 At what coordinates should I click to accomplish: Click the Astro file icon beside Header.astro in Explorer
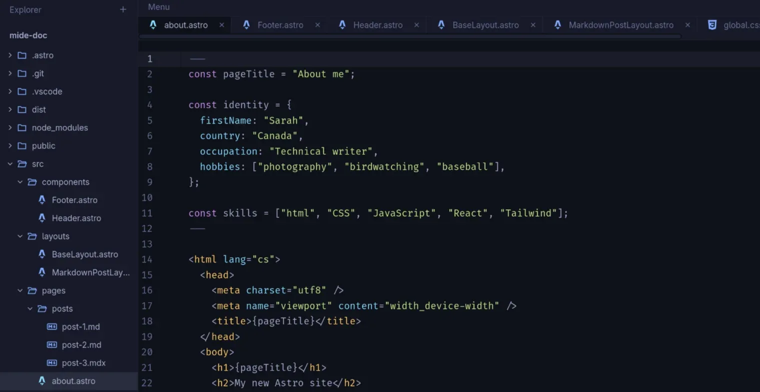click(42, 218)
